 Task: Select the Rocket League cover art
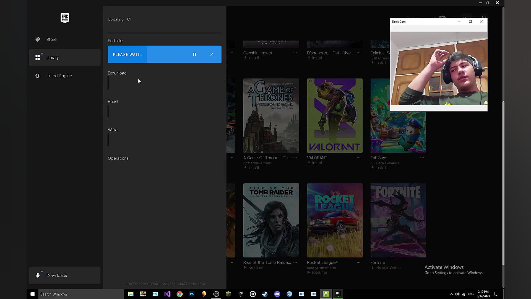click(x=335, y=220)
